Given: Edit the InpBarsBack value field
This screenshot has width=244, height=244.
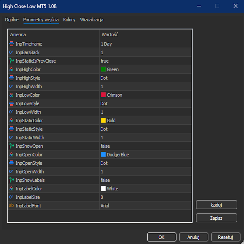Looking at the screenshot, I should (x=145, y=52).
